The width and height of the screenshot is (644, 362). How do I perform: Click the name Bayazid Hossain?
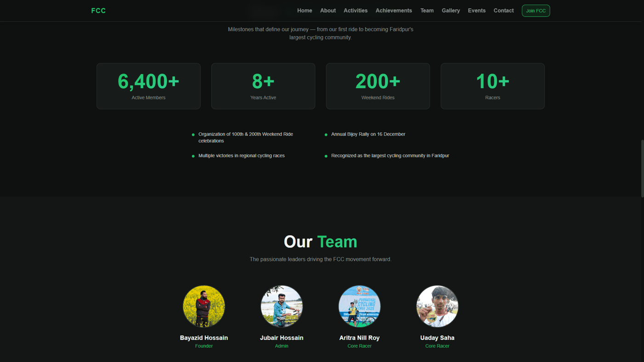click(204, 338)
